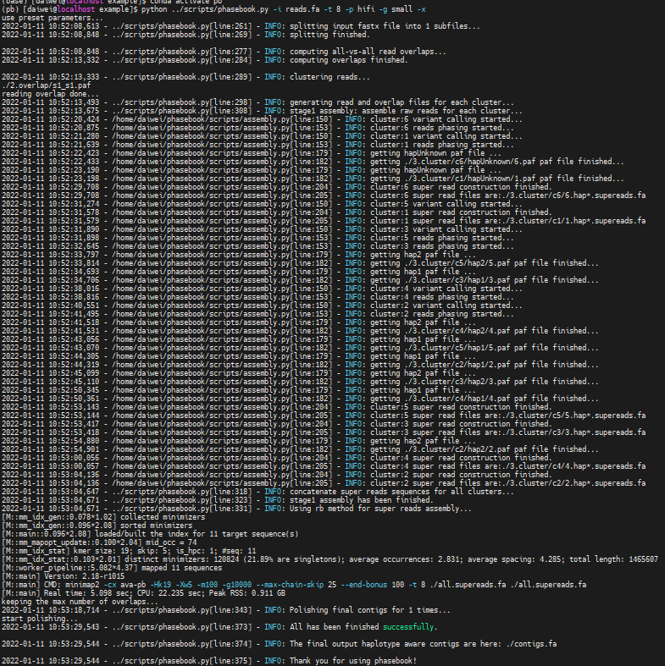Select the './2.overlap/s1_s1.paf' path line
This screenshot has height=666, width=665.
pos(46,85)
